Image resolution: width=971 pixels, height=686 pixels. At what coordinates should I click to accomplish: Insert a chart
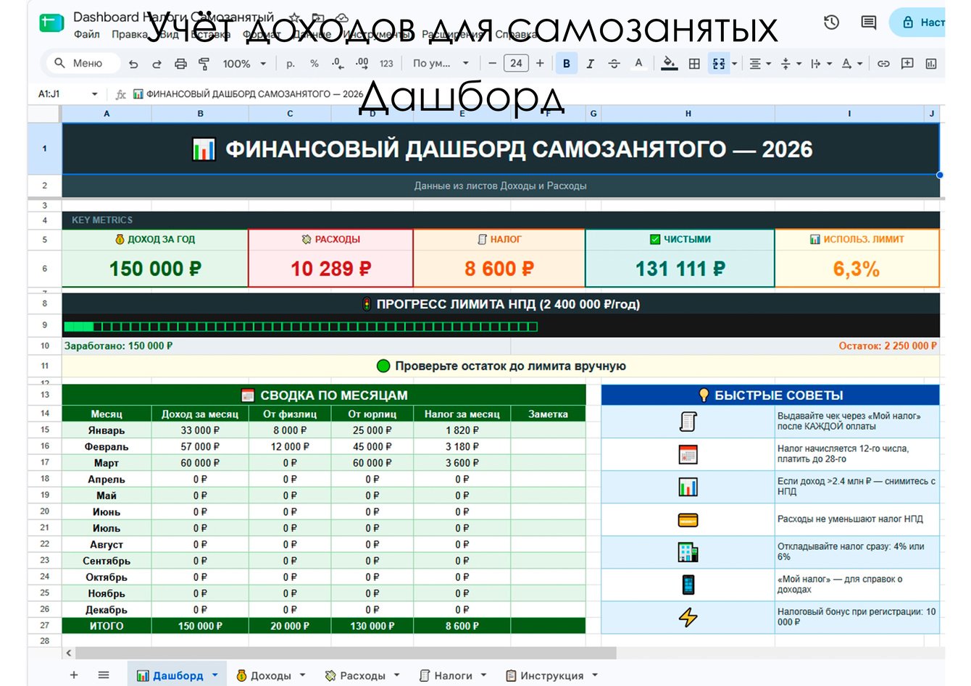(x=931, y=64)
